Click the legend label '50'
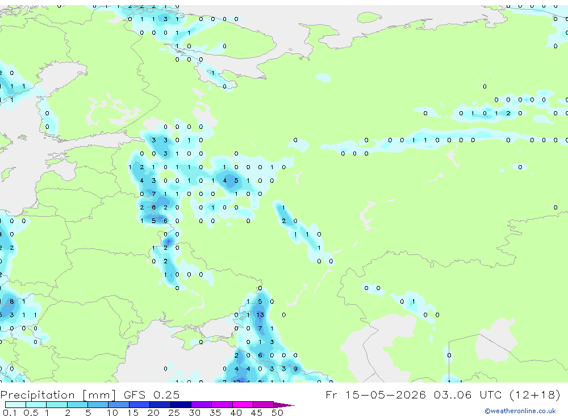The width and height of the screenshot is (568, 416). tap(277, 413)
